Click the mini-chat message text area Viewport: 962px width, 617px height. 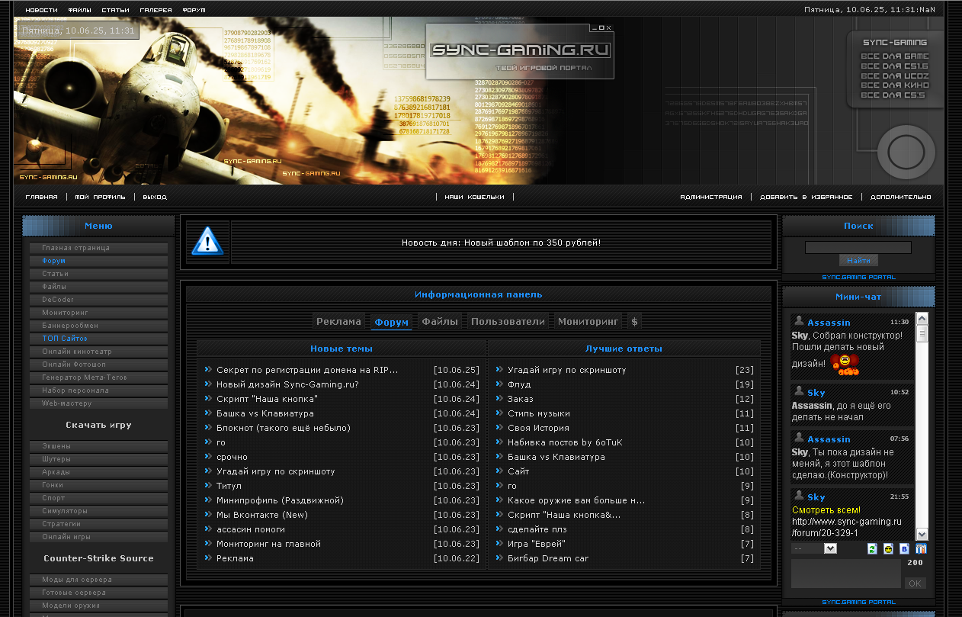tap(846, 574)
